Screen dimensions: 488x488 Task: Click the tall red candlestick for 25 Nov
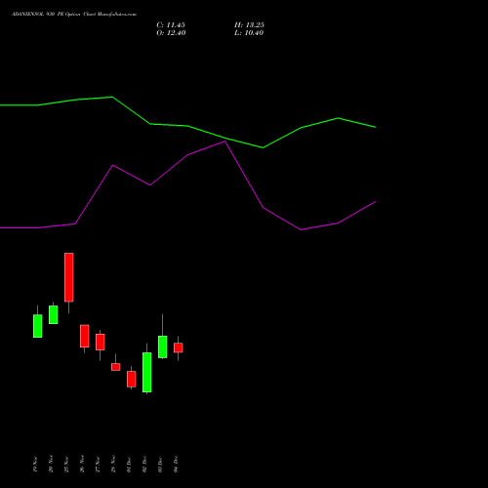tap(69, 277)
